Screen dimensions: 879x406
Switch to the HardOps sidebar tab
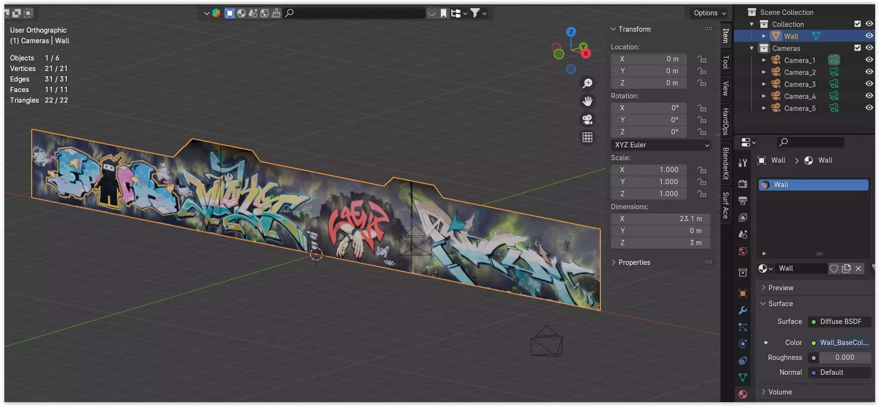(x=725, y=121)
